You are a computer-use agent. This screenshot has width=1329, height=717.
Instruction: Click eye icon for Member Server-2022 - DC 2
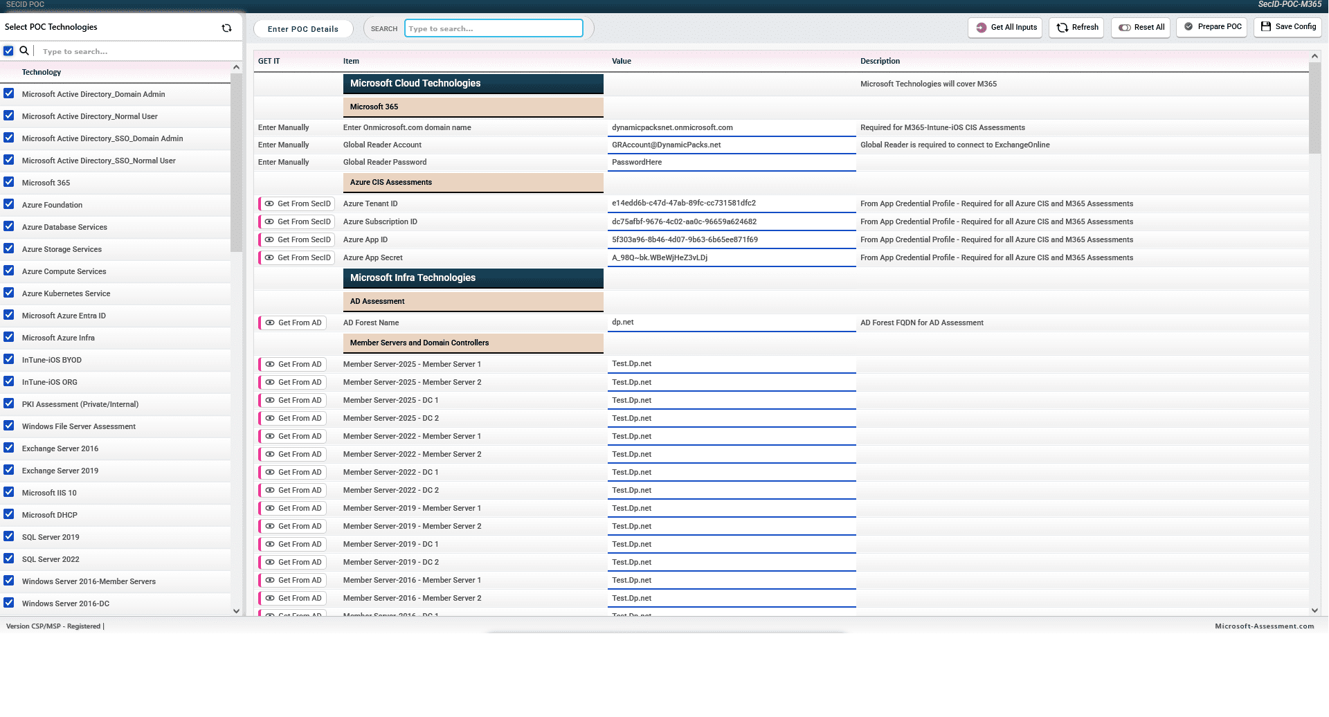[270, 490]
